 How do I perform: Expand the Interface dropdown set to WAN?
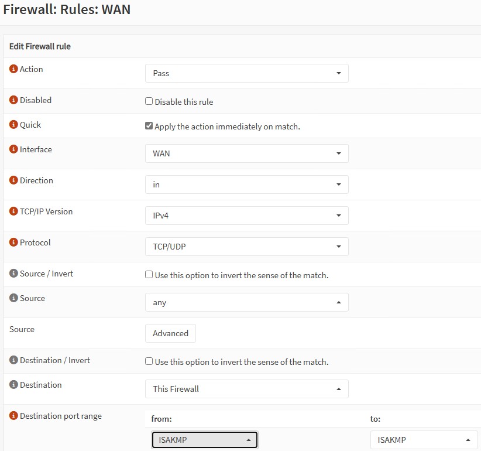tap(246, 153)
